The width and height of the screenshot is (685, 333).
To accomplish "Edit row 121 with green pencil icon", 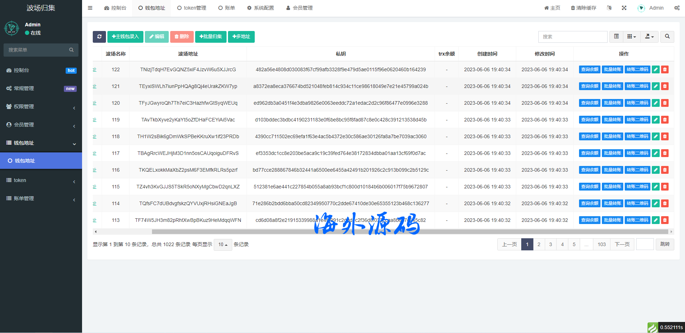I will click(655, 86).
